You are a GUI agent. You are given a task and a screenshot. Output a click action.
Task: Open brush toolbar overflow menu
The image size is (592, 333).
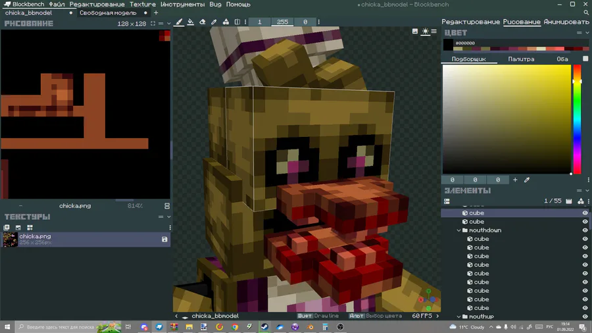245,22
